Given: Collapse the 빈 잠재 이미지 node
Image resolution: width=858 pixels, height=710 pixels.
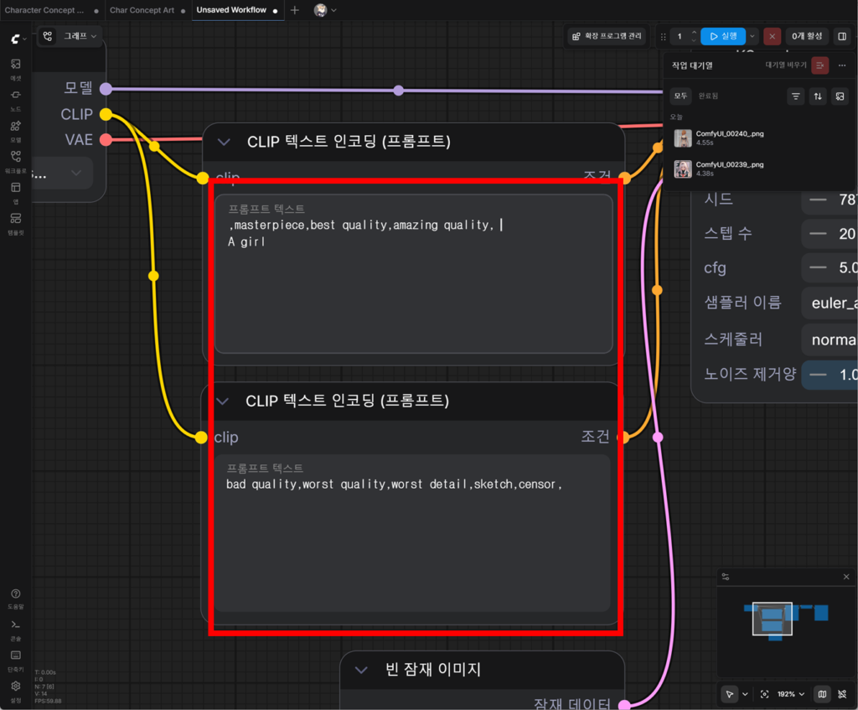Looking at the screenshot, I should [361, 670].
